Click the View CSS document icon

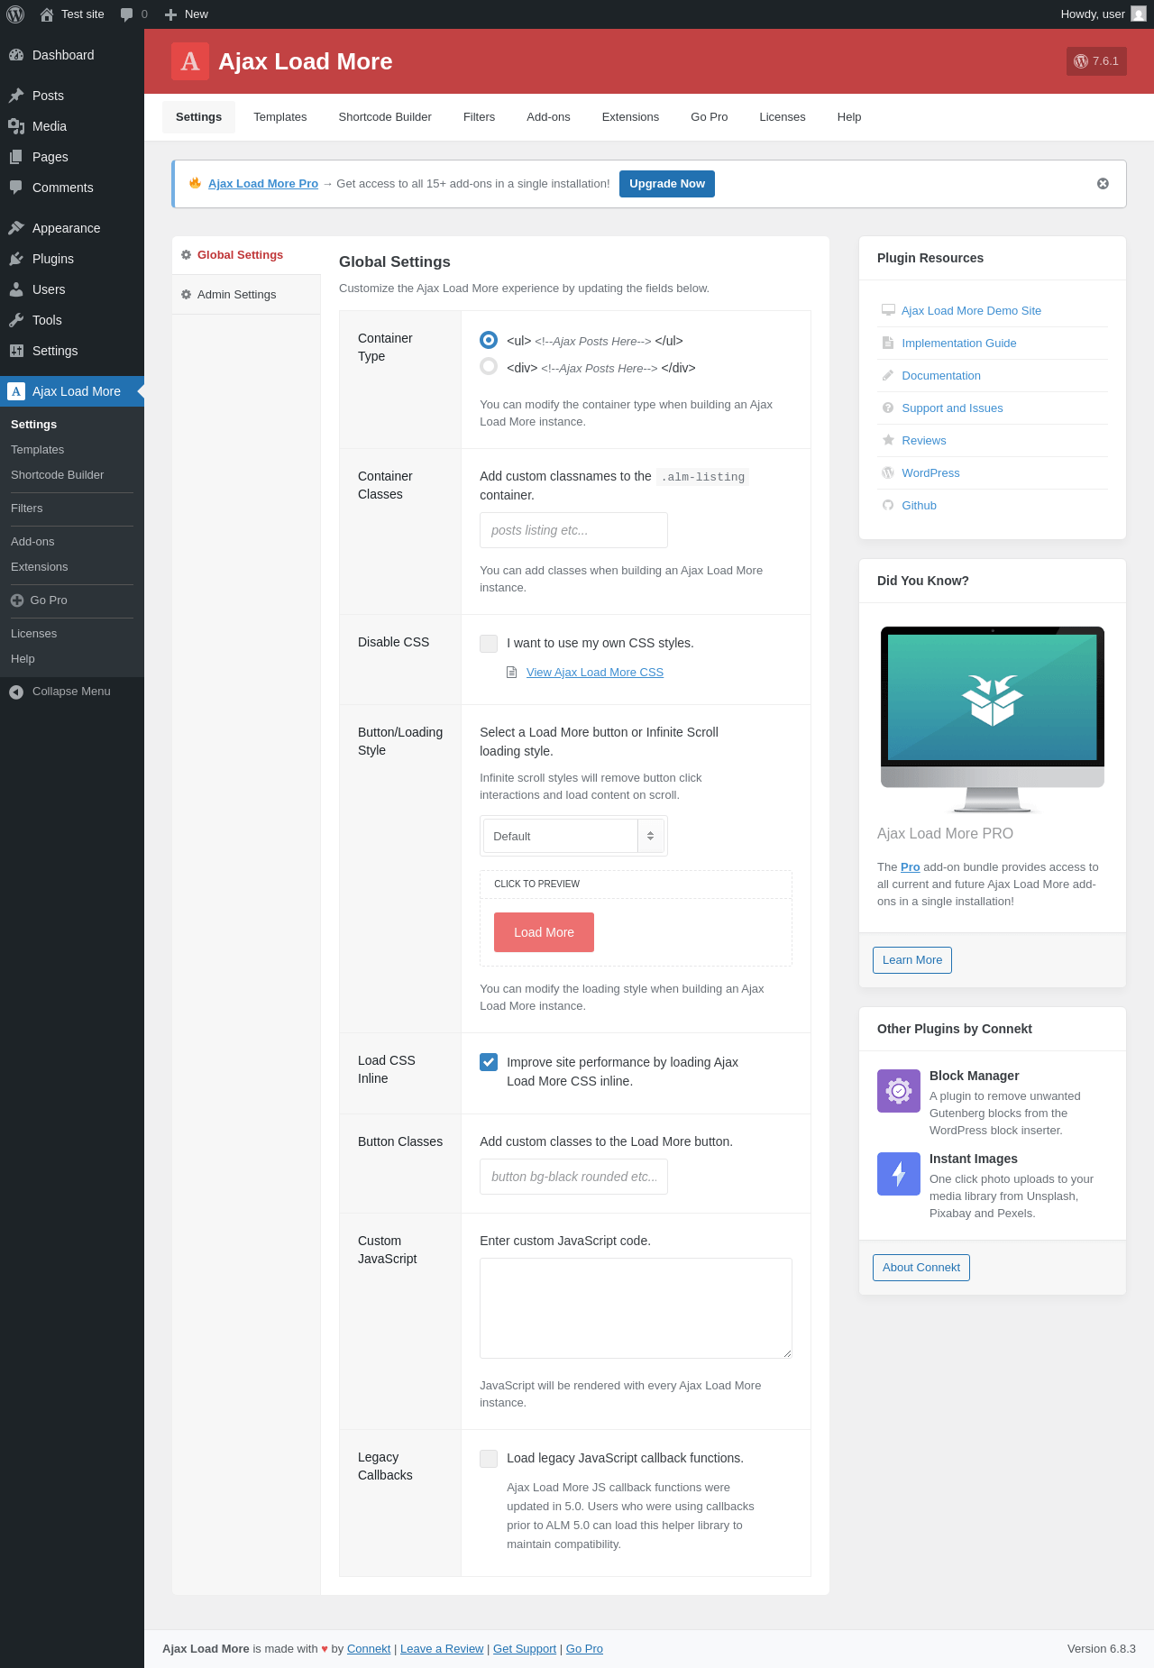tap(512, 673)
